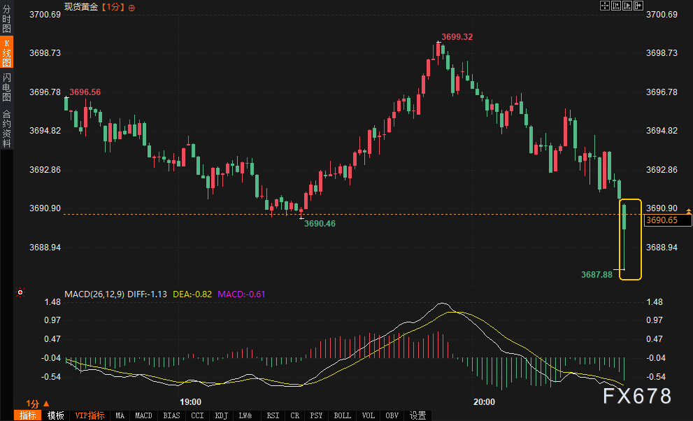The height and width of the screenshot is (421, 693).
Task: Select the 模板 tab in bottom bar
Action: pos(56,415)
